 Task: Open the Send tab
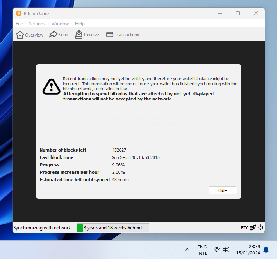click(59, 35)
